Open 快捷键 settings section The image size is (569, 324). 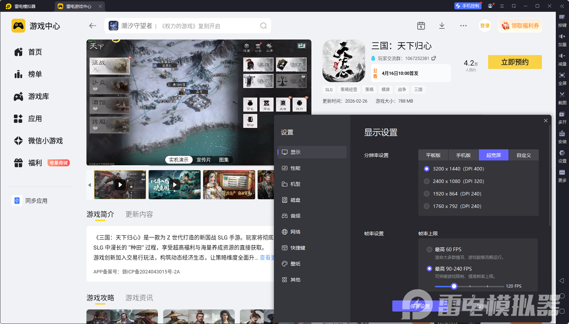312,248
